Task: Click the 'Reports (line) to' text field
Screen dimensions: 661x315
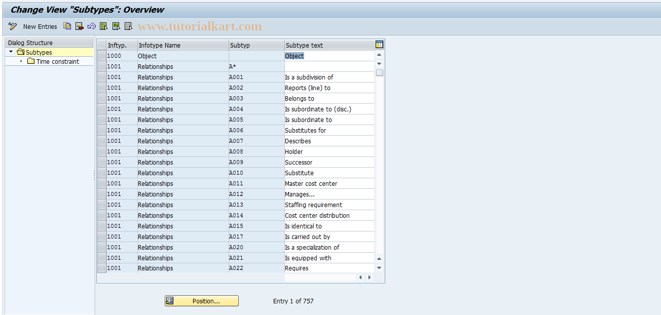Action: point(329,88)
